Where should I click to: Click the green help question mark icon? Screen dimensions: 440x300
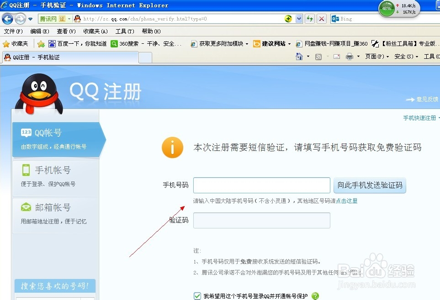coord(315,296)
